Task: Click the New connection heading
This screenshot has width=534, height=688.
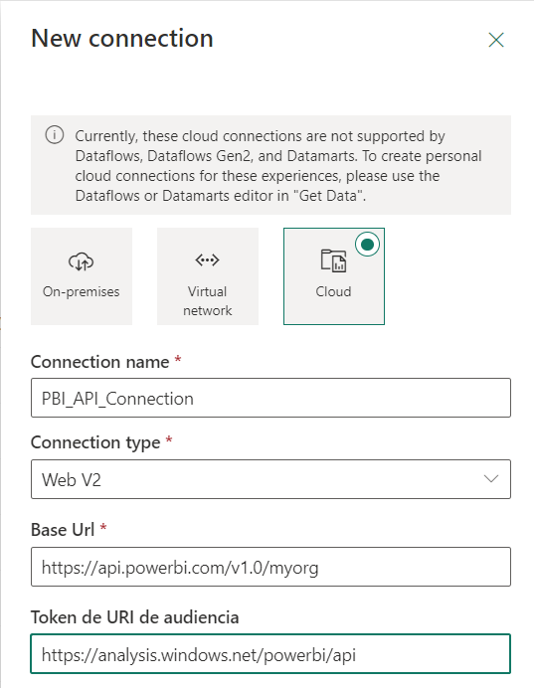Action: 122,38
